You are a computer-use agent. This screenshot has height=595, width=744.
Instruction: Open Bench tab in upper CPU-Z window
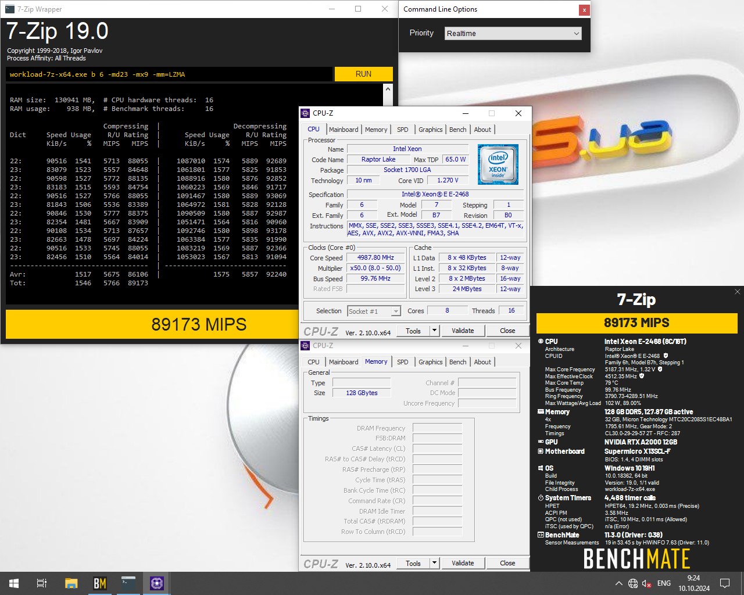tap(458, 130)
